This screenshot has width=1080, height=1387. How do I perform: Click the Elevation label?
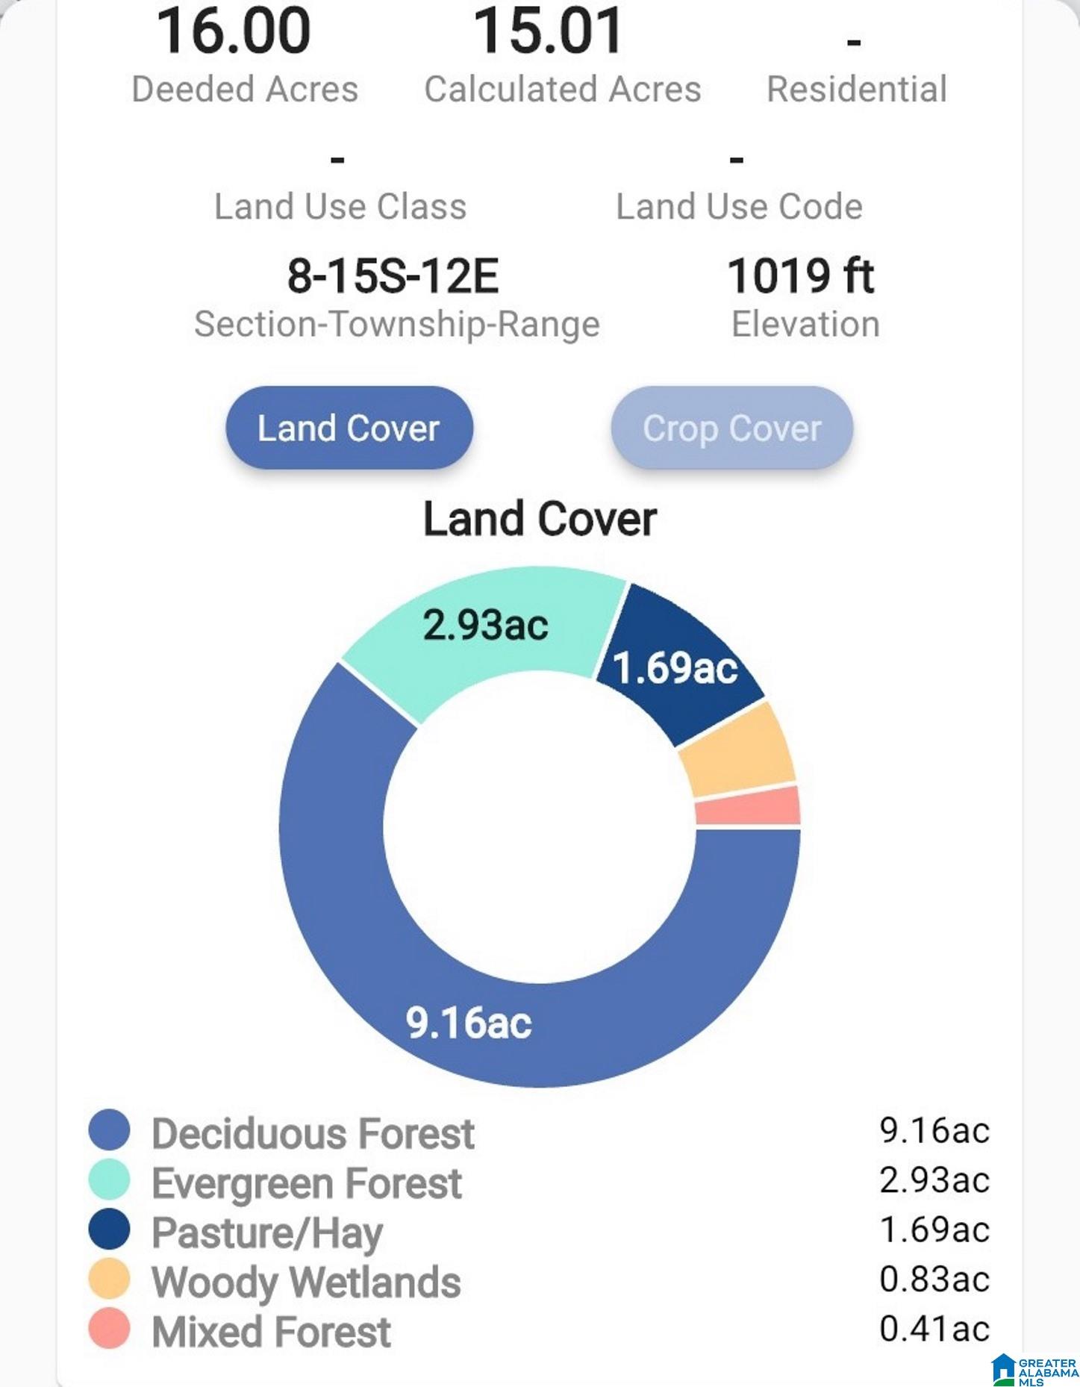click(x=805, y=325)
